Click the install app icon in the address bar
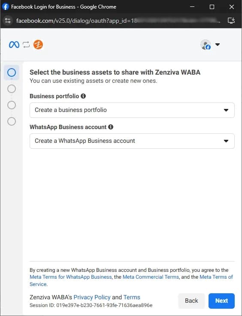 point(231,21)
